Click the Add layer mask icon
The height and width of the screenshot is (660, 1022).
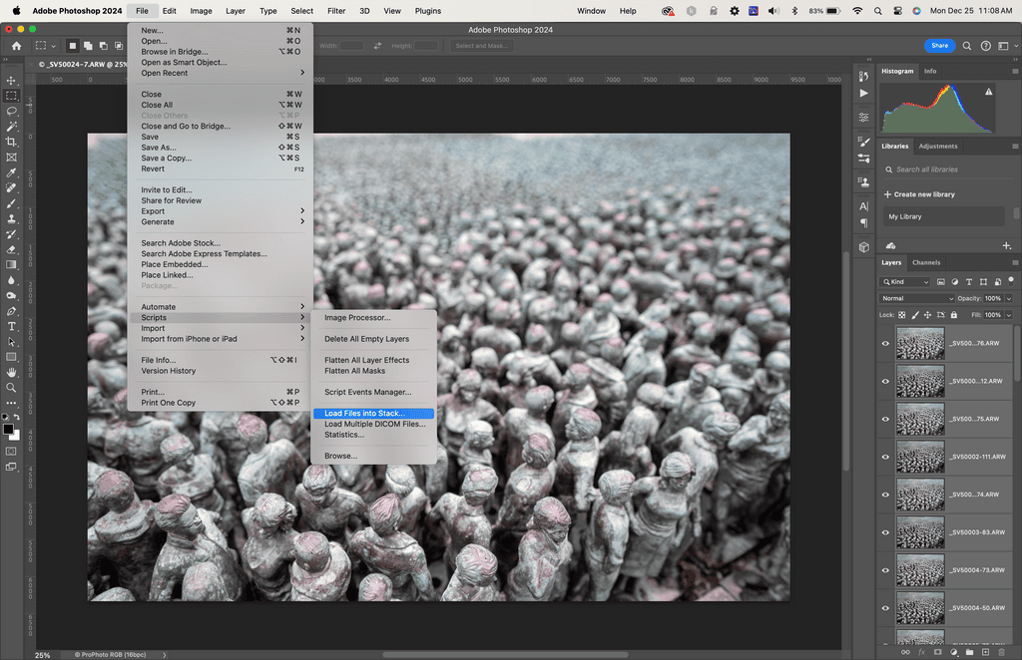click(938, 652)
